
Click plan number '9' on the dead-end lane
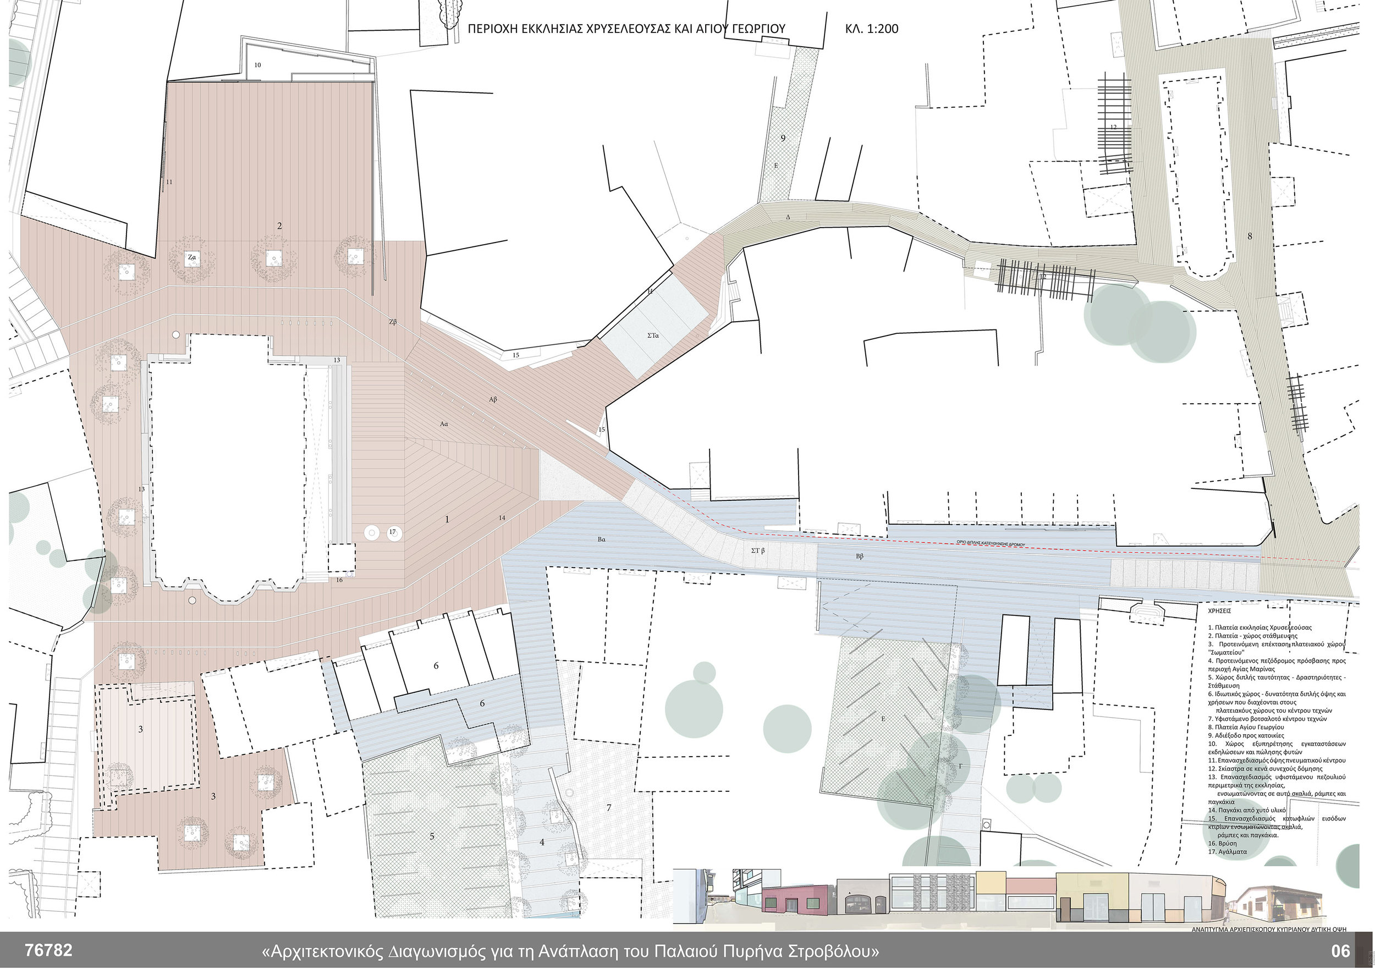point(782,139)
